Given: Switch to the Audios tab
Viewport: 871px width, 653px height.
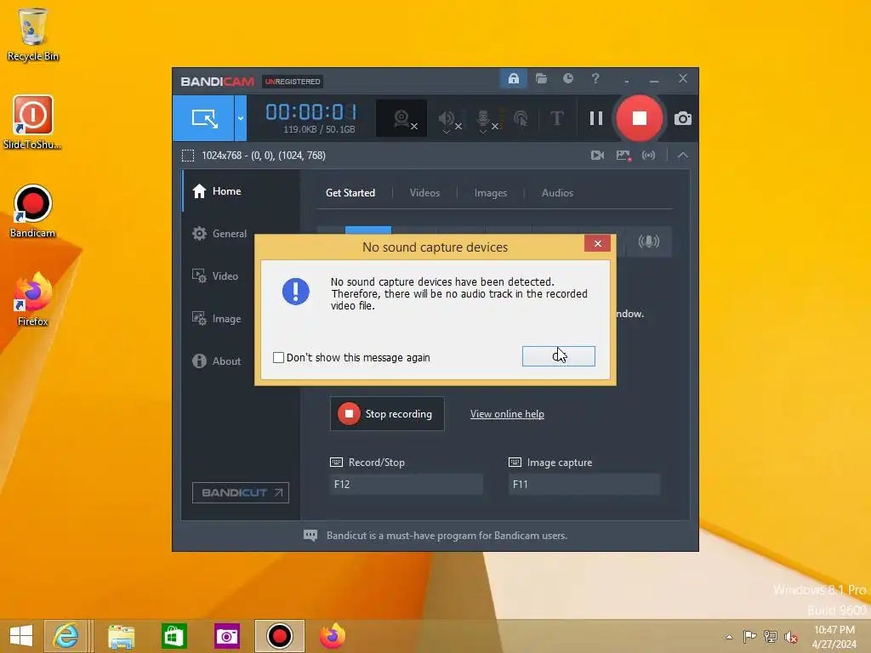Looking at the screenshot, I should pyautogui.click(x=557, y=193).
